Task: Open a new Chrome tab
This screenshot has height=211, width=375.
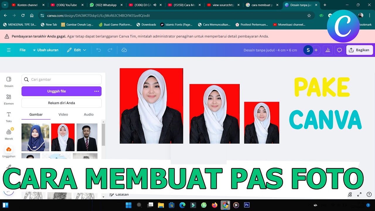Action: 325,5
